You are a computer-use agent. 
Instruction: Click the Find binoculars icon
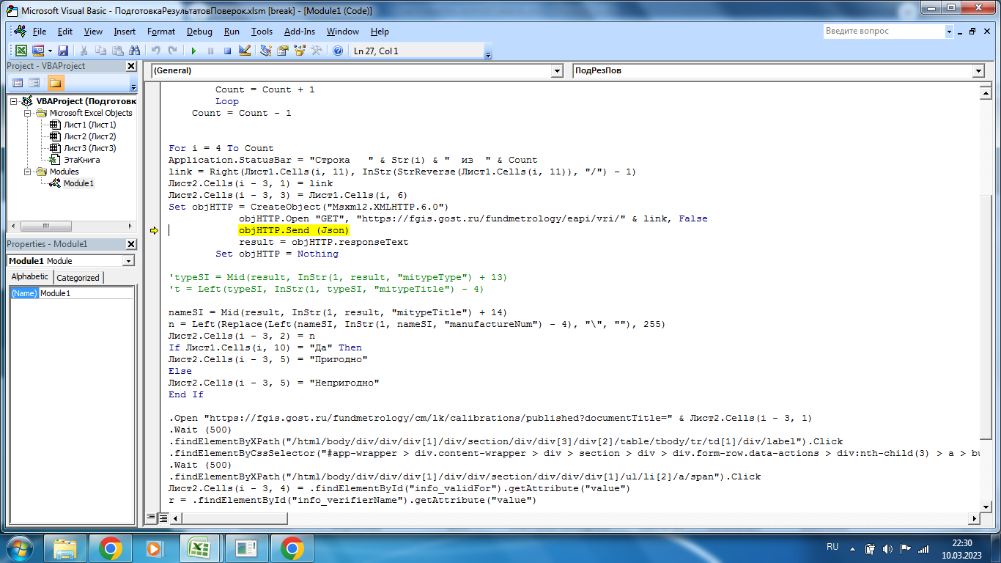(x=134, y=51)
